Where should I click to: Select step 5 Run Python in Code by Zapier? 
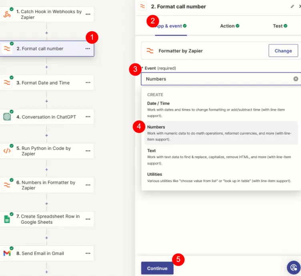[47, 151]
